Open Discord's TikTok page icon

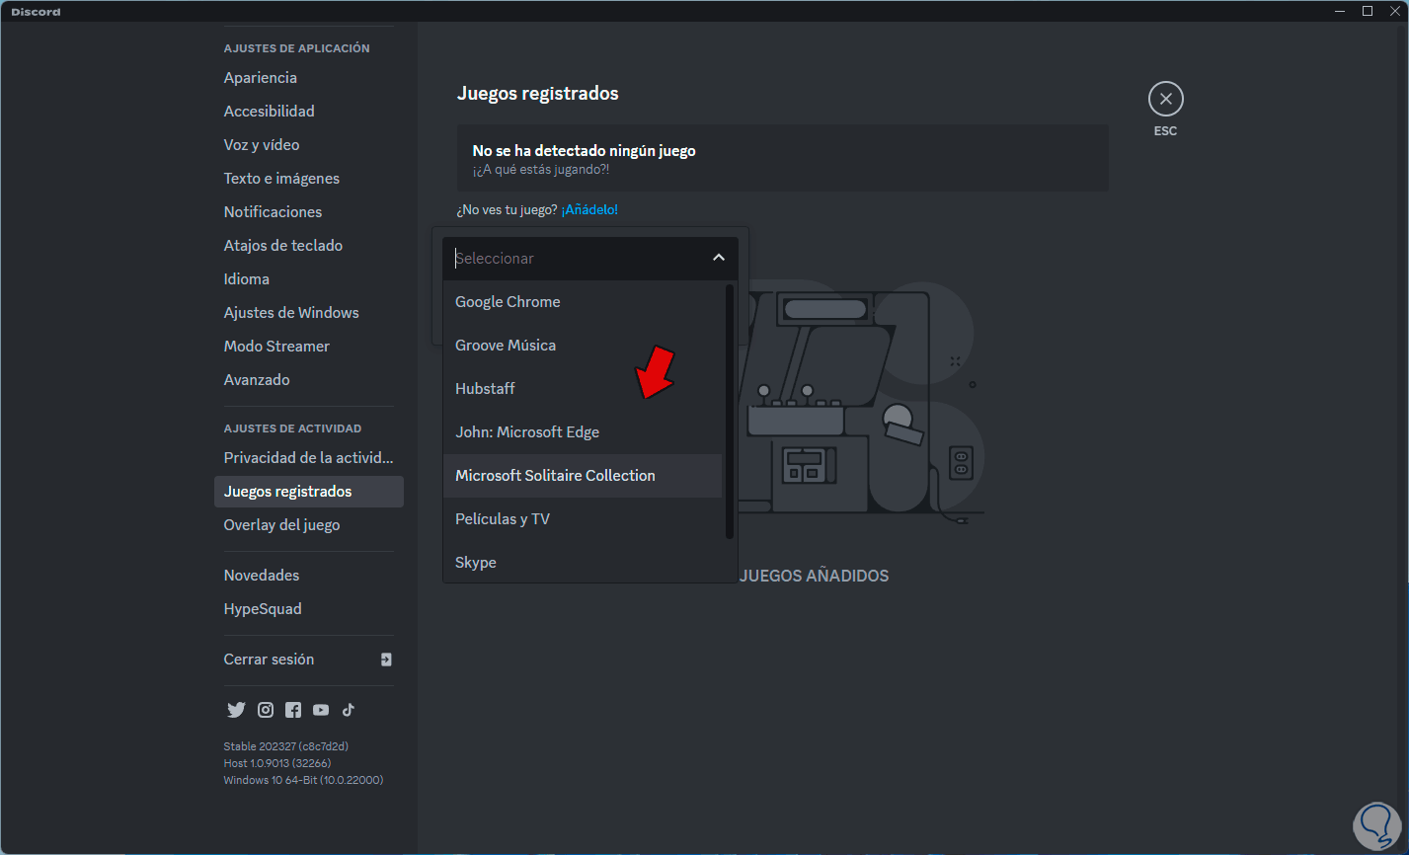click(349, 710)
